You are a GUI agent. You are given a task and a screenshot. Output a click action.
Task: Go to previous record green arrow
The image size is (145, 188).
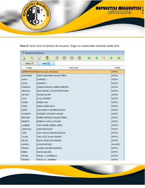pos(96,58)
